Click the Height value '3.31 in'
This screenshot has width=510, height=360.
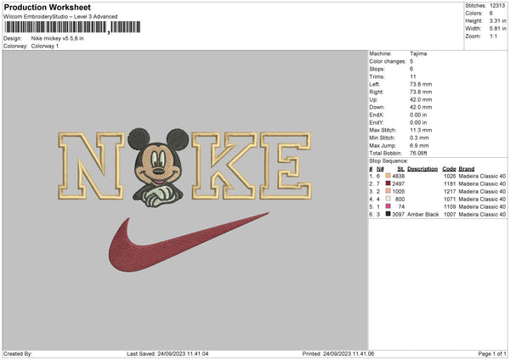click(x=497, y=20)
